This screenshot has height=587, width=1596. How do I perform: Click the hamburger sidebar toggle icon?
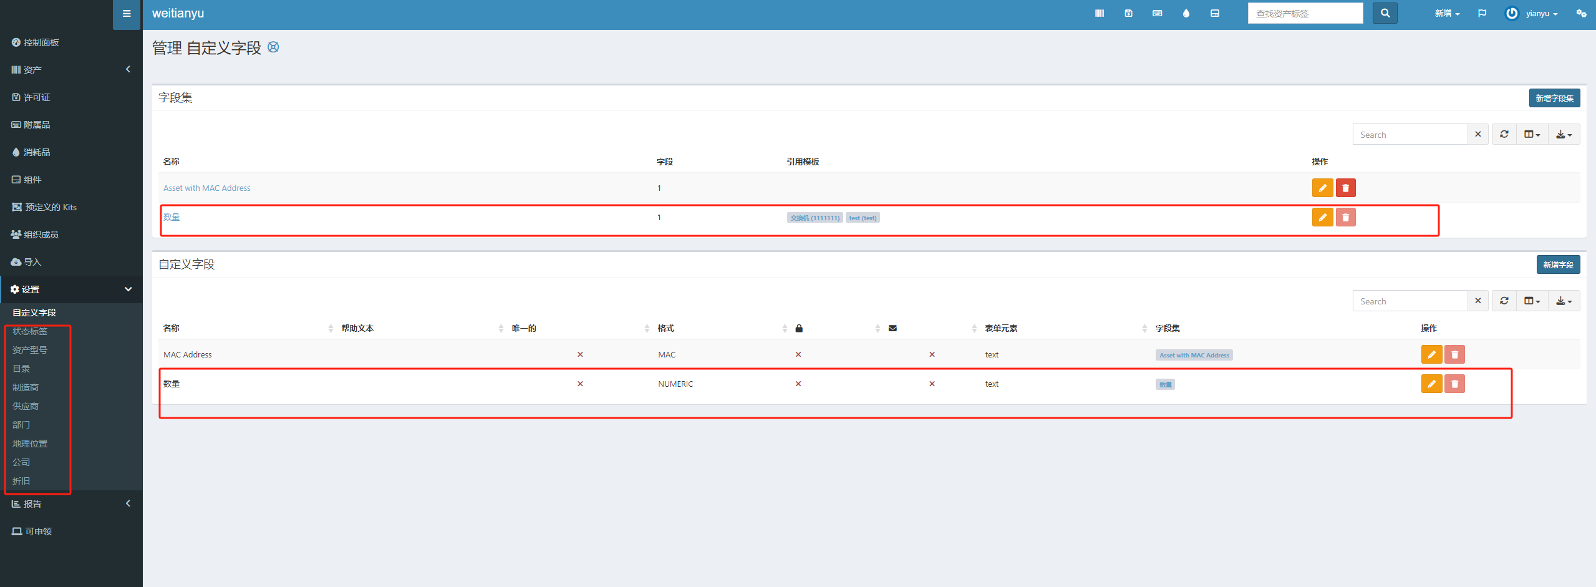[x=127, y=14]
